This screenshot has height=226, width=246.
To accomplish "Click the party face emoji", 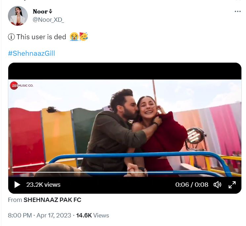I will [x=83, y=37].
